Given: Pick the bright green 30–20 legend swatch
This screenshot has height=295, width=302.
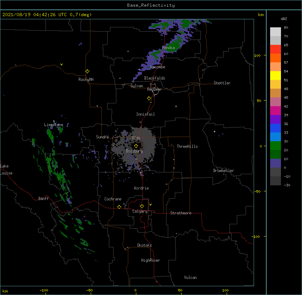Looking at the screenshot, I should 275,146.
